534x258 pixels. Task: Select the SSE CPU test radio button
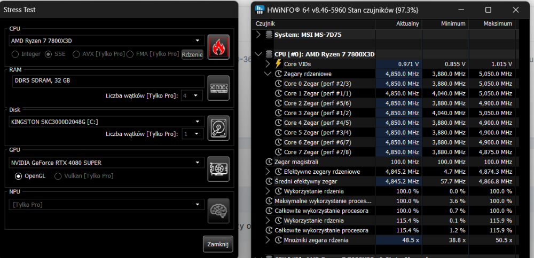(x=49, y=54)
